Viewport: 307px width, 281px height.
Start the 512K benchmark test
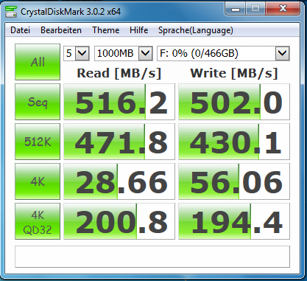38,142
